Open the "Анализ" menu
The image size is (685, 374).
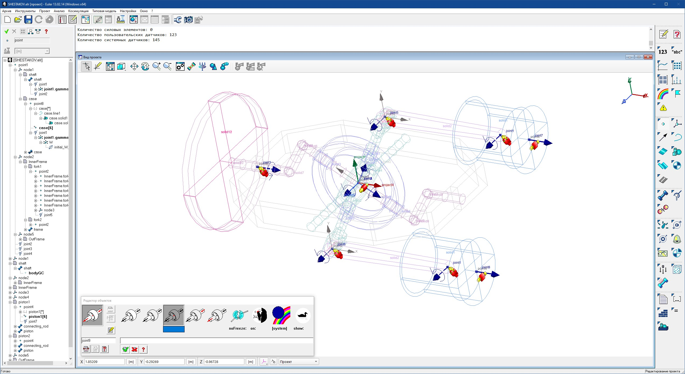pyautogui.click(x=59, y=11)
